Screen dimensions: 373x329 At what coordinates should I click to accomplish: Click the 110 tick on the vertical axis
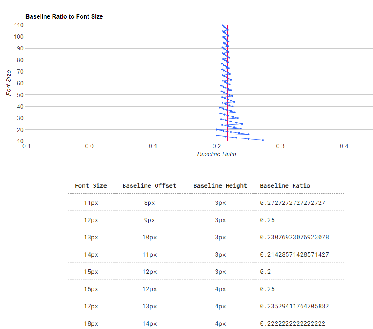(x=18, y=25)
